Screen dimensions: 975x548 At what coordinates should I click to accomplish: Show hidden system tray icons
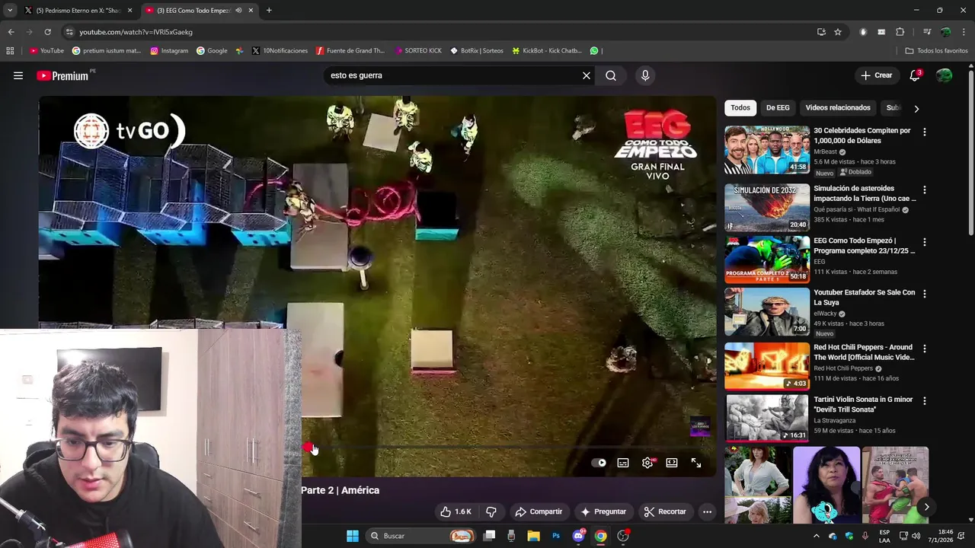click(817, 536)
